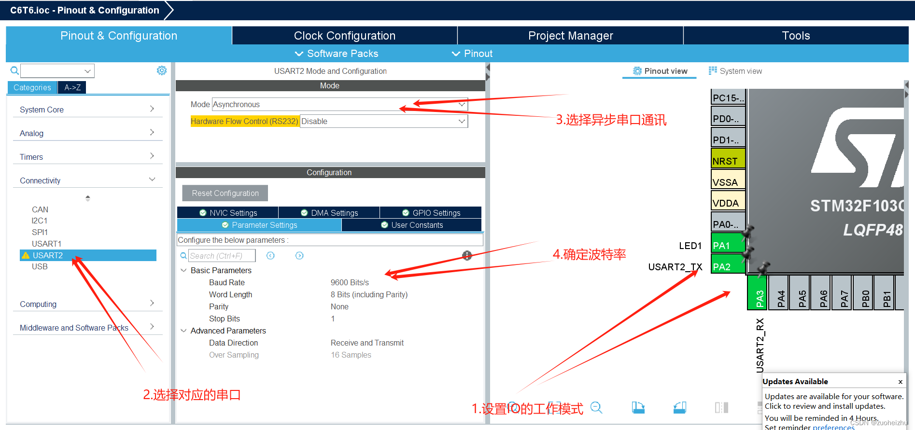
Task: Go to previous parameter search result arrow
Action: pyautogui.click(x=270, y=256)
